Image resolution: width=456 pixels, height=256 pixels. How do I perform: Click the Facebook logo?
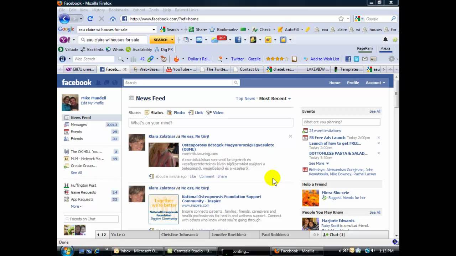(77, 82)
